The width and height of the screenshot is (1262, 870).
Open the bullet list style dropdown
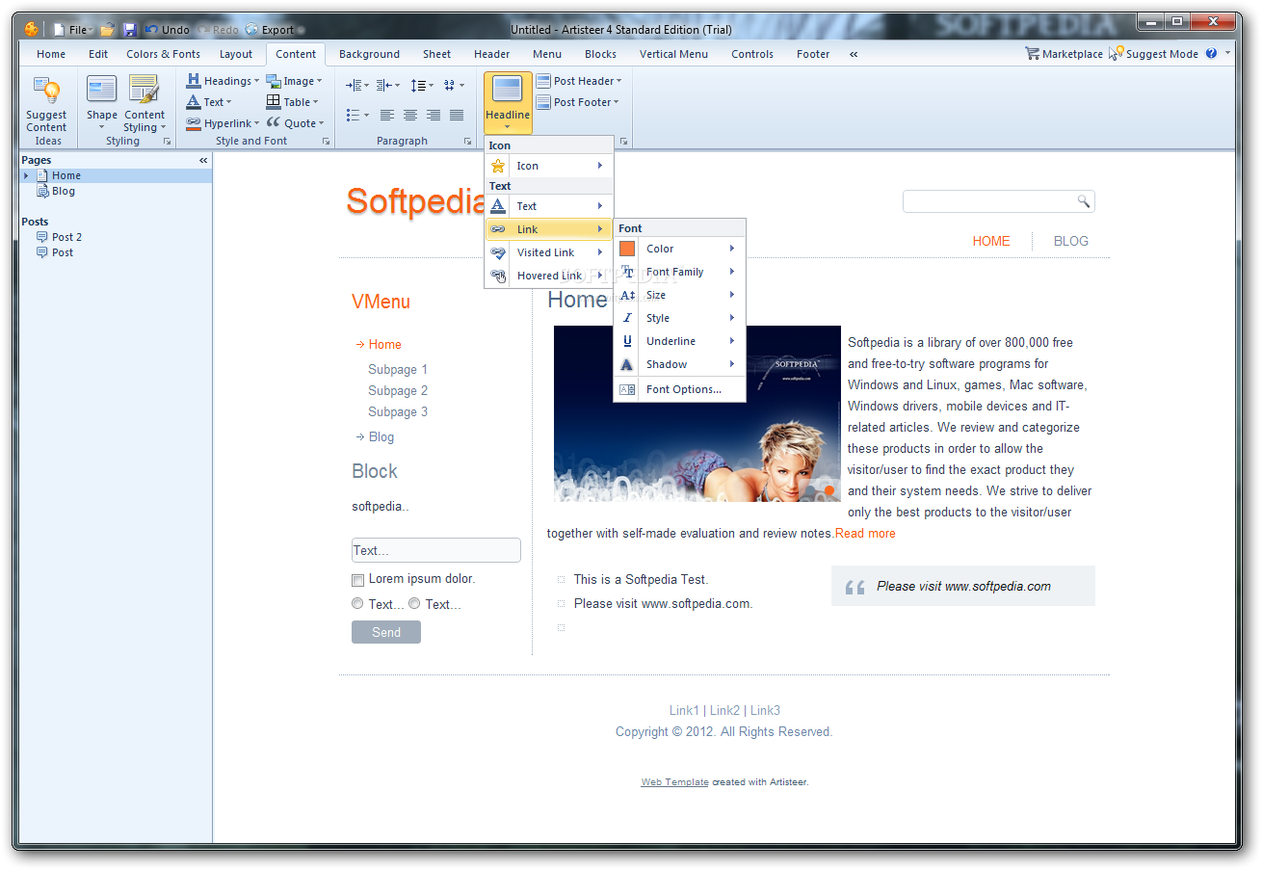click(x=356, y=115)
